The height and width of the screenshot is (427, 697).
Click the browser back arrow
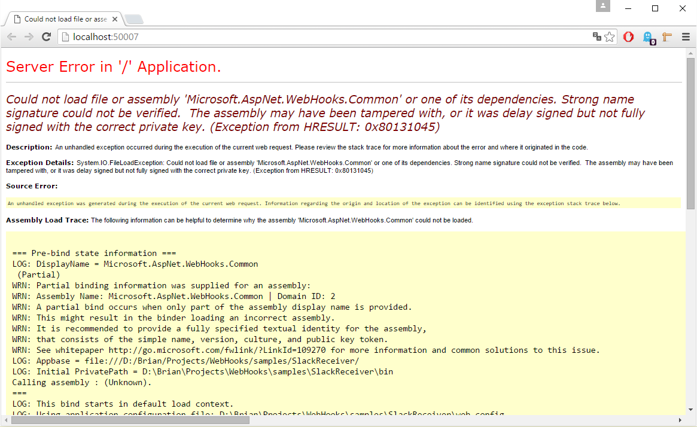click(x=11, y=37)
